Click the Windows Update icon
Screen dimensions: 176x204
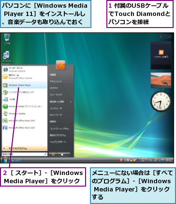[x=5, y=114]
